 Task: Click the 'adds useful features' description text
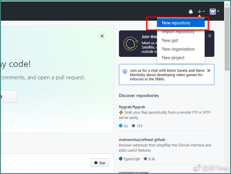135,150
